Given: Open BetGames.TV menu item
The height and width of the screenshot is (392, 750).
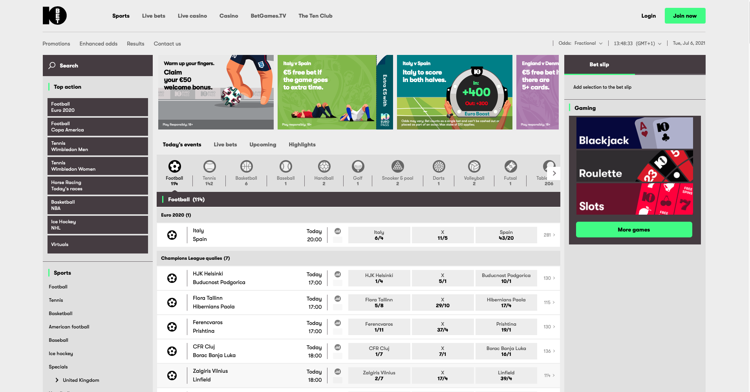Looking at the screenshot, I should [269, 16].
